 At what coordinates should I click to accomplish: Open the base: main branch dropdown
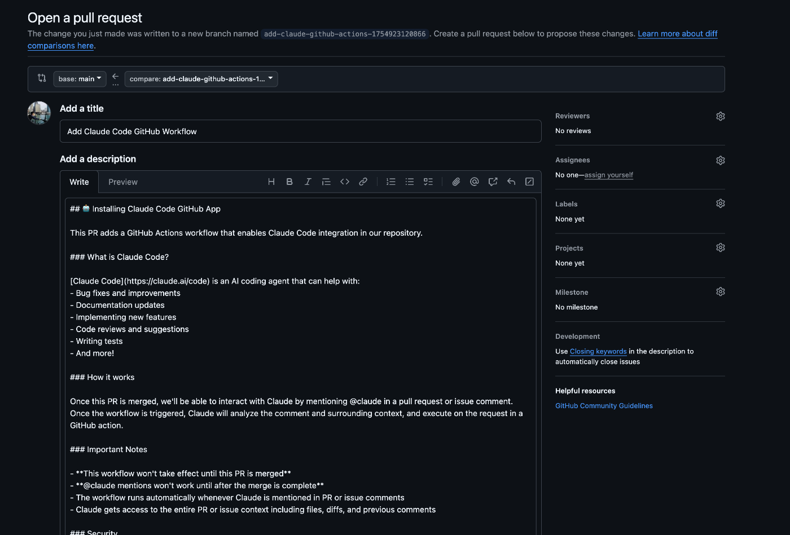80,79
